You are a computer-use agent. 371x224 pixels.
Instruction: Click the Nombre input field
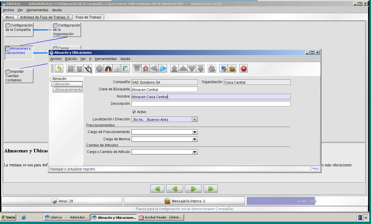[x=211, y=97]
